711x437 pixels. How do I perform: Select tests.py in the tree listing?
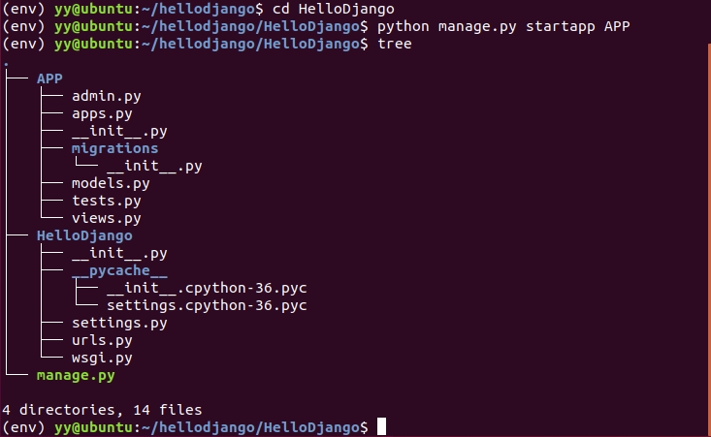[x=107, y=201]
